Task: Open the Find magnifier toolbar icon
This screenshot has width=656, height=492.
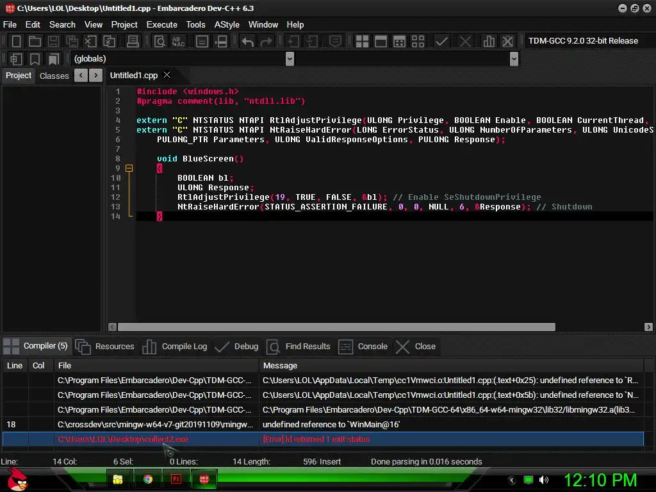Action: tap(160, 42)
